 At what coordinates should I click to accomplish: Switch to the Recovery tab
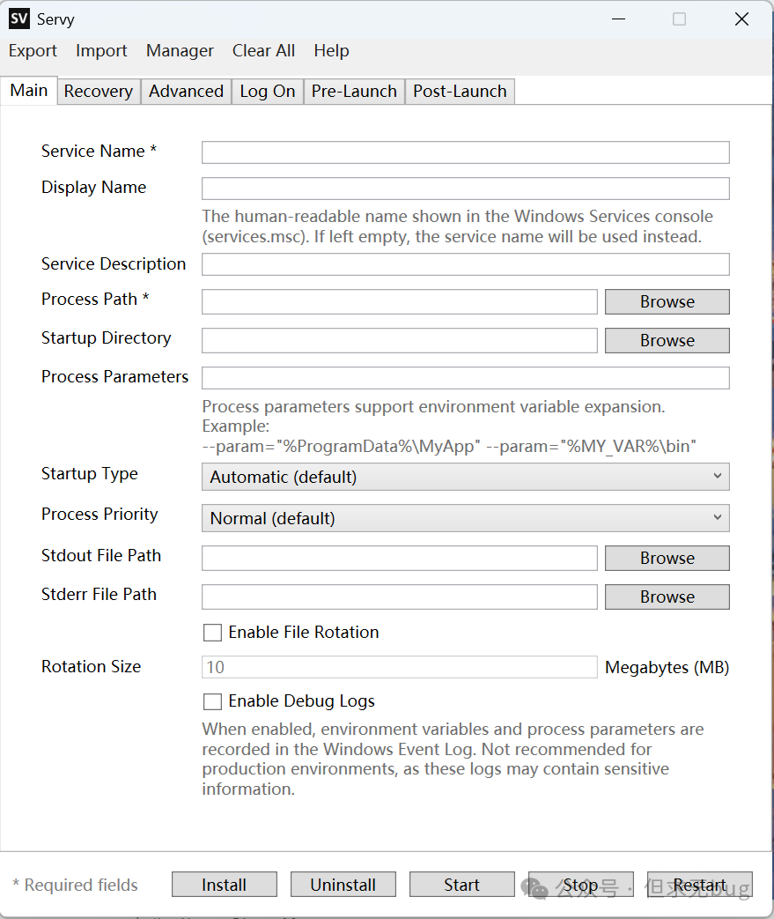[x=98, y=92]
